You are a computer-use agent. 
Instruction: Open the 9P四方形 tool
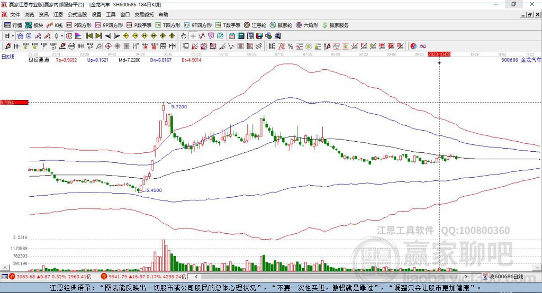[109, 25]
